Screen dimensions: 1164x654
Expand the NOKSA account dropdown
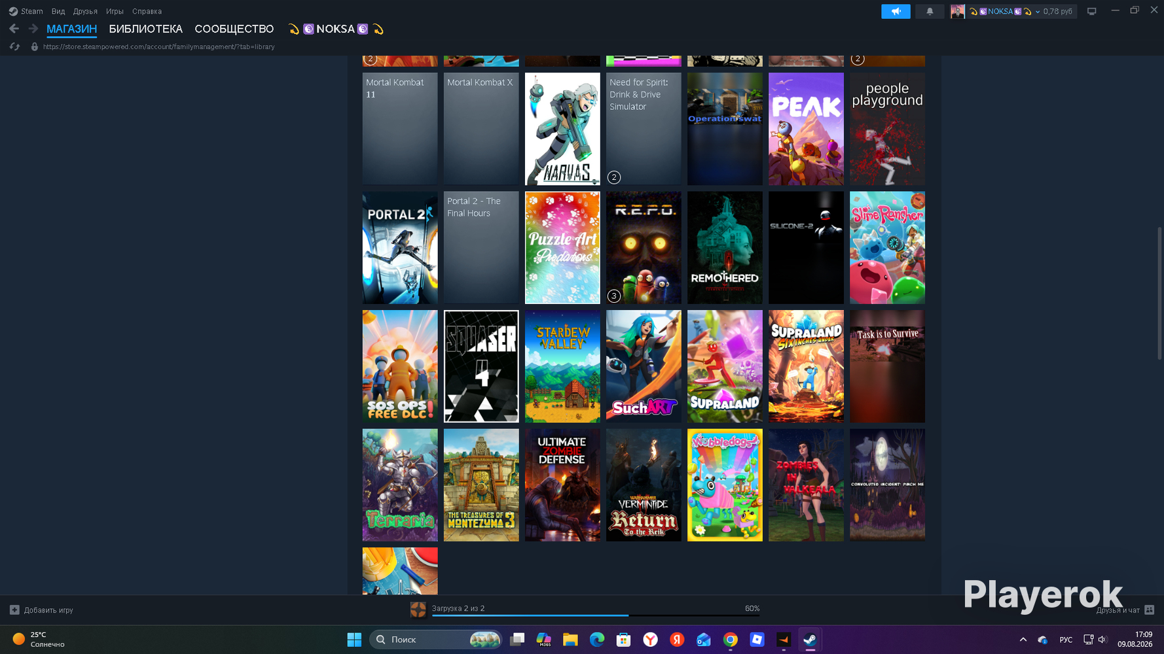coord(1037,12)
